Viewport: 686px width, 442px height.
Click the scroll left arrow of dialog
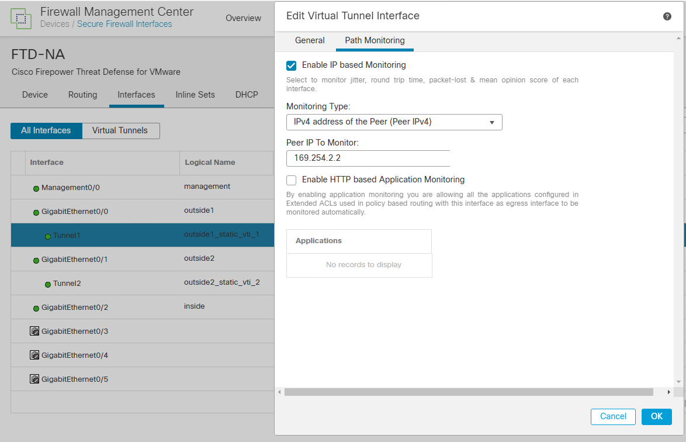tap(279, 392)
